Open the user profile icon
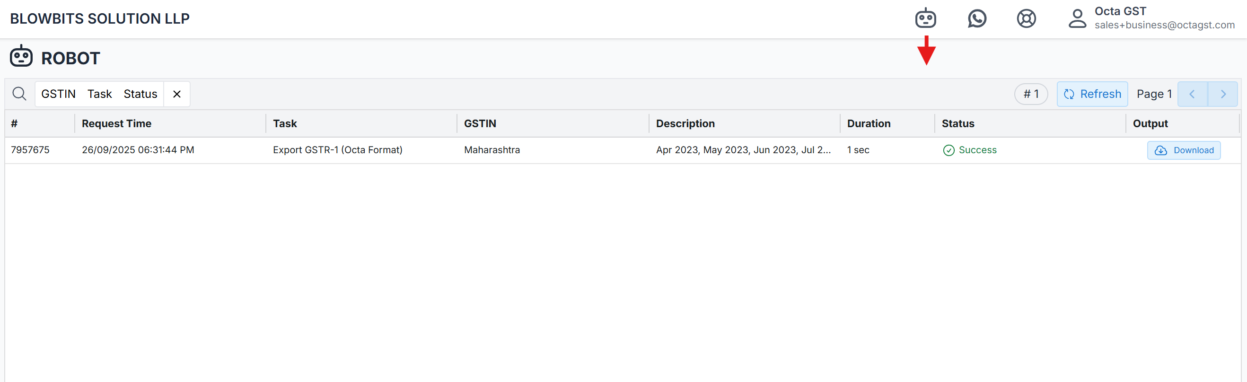 pyautogui.click(x=1077, y=18)
